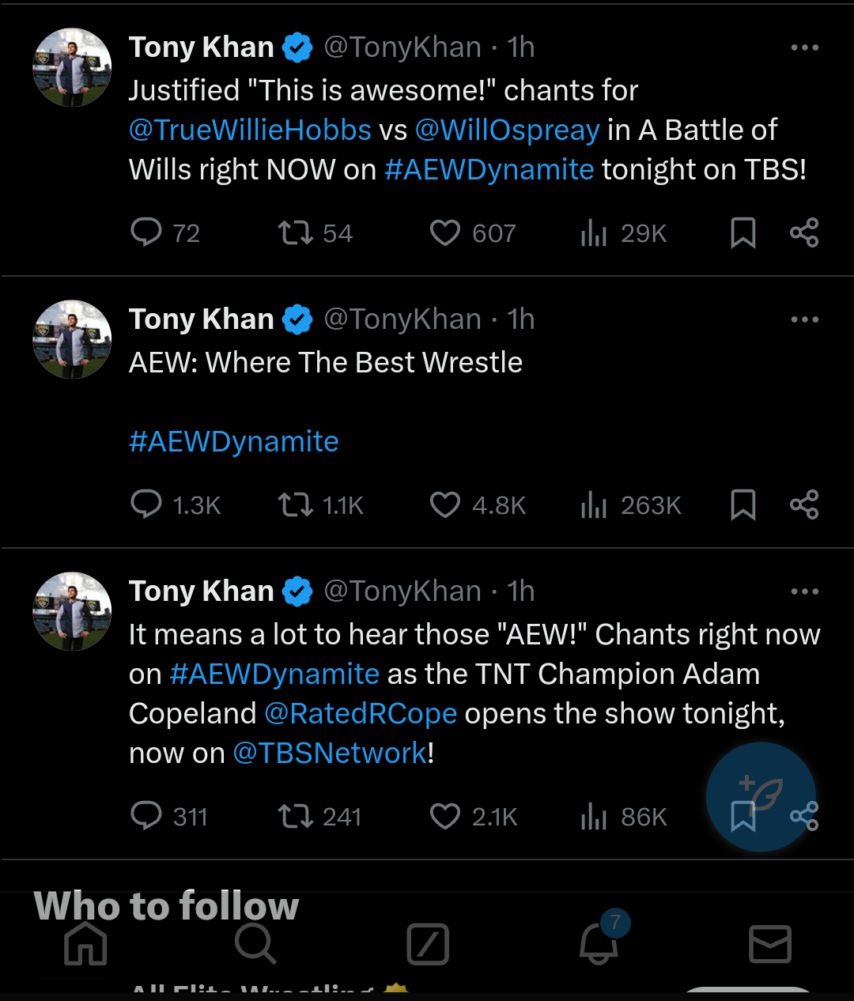The image size is (854, 1001).
Task: Open more options on the second tweet
Action: 804,320
